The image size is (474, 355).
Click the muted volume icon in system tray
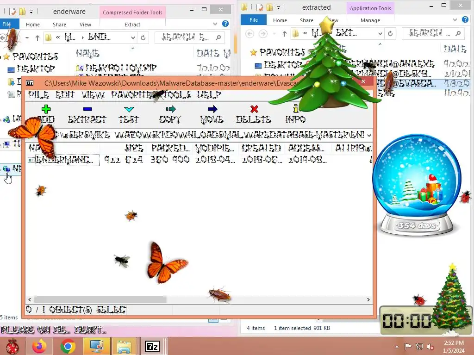coord(430,347)
